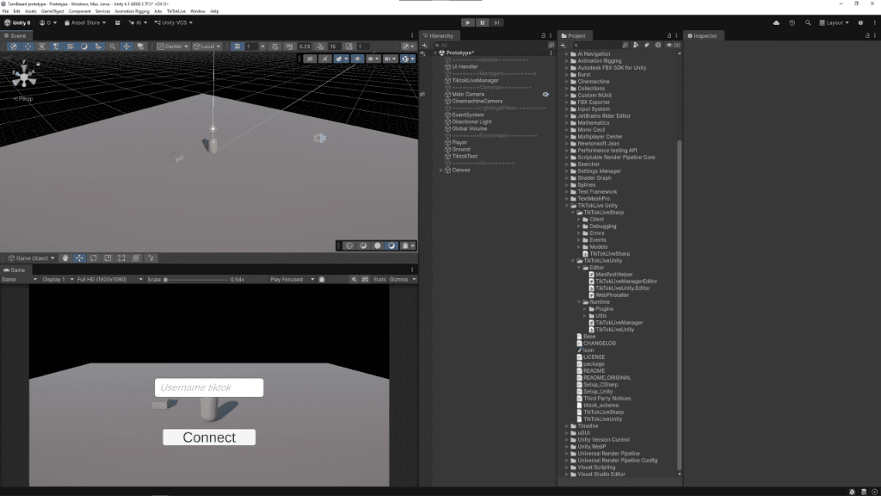Screen dimensions: 881x496
Task: Switch to the Inspector tab
Action: pyautogui.click(x=702, y=35)
